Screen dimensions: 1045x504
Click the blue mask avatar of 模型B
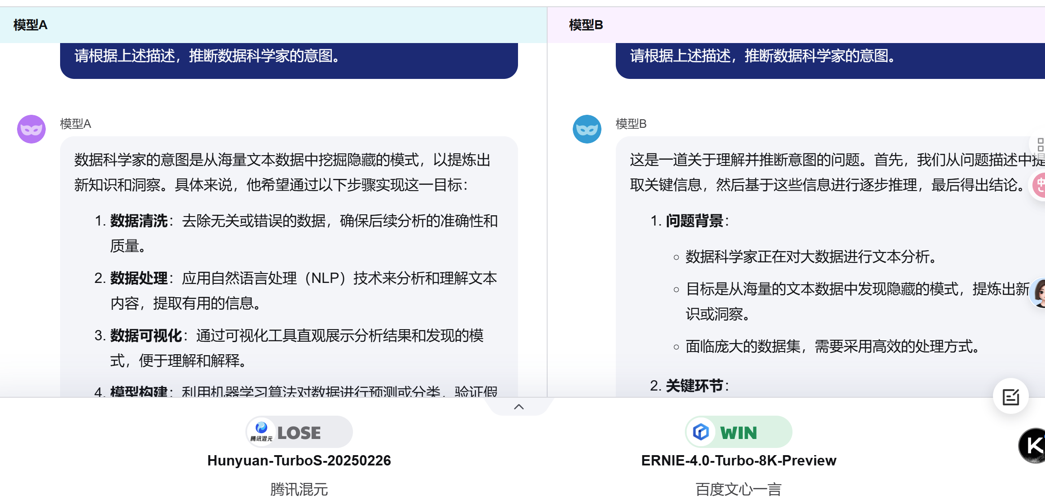[x=587, y=129]
